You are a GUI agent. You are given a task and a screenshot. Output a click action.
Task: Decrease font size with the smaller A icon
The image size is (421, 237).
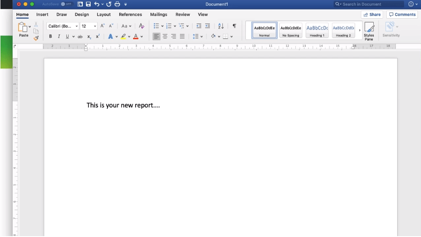(x=111, y=26)
